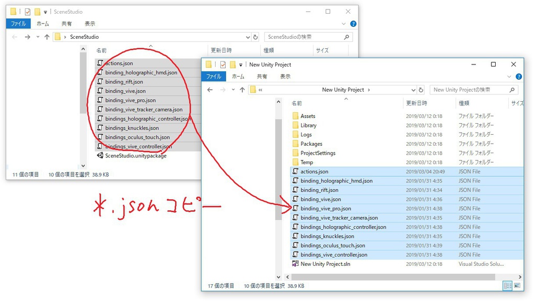
Task: Go up one folder in SceneStudio window
Action: pos(47,37)
